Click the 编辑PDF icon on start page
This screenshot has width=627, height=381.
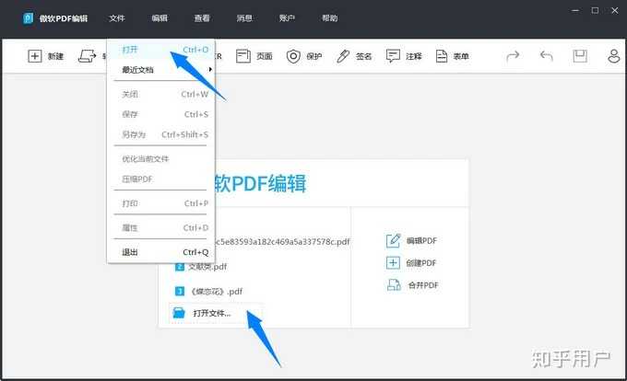(393, 240)
